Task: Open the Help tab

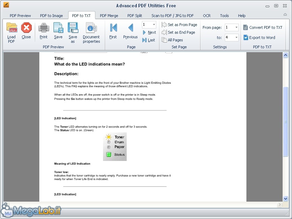Action: [242, 16]
